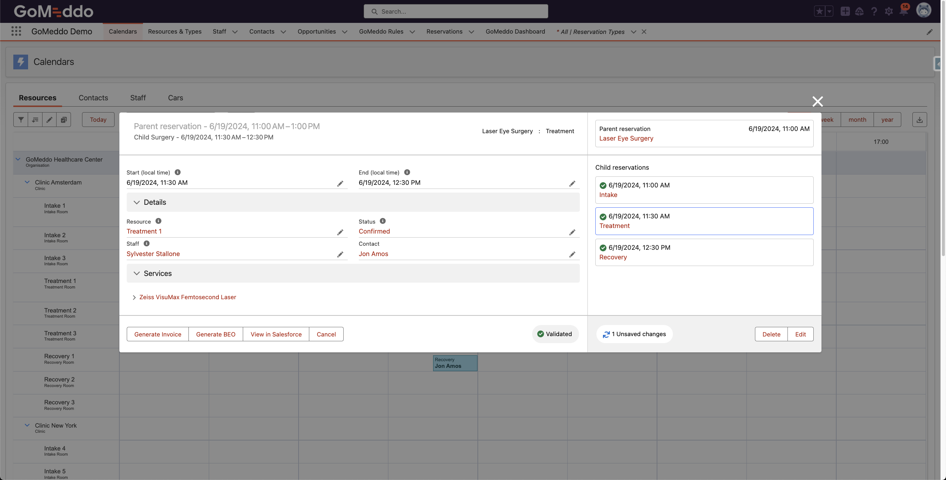
Task: Click Generate Invoice button
Action: (x=158, y=334)
